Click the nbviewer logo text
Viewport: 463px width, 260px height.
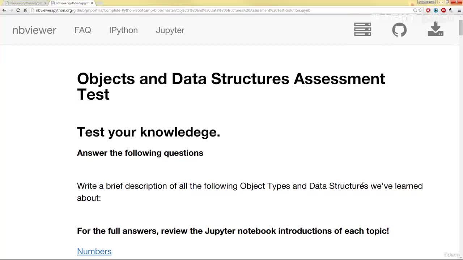(x=34, y=30)
